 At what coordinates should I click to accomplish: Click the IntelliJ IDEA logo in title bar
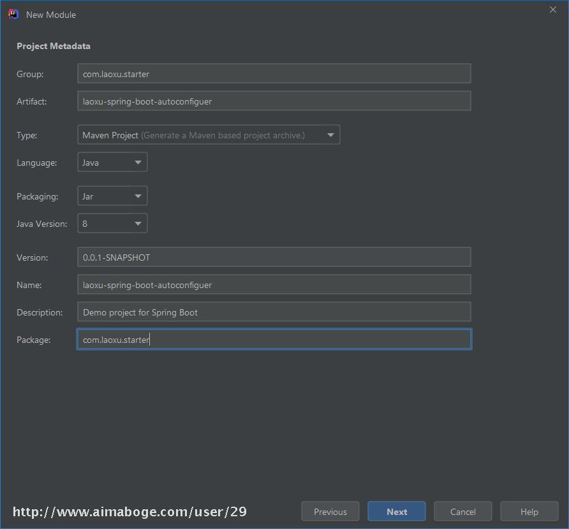click(13, 14)
